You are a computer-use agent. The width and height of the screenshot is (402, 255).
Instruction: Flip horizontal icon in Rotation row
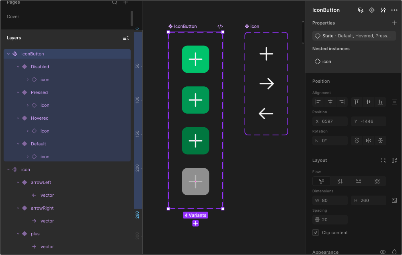368,141
